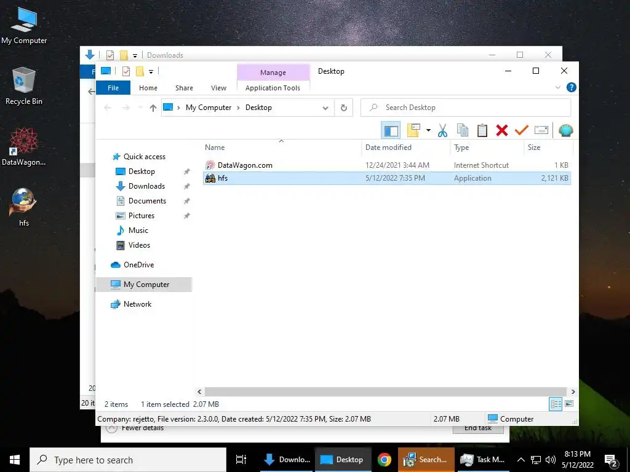
Task: Click the Properties icon in Quick Access Toolbar
Action: (x=126, y=71)
